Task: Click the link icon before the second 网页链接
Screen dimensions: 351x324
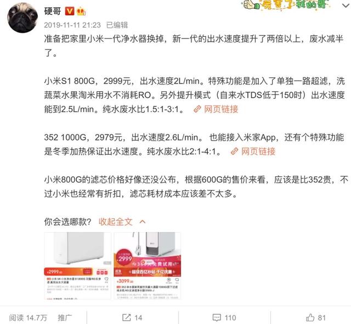Action: click(234, 152)
